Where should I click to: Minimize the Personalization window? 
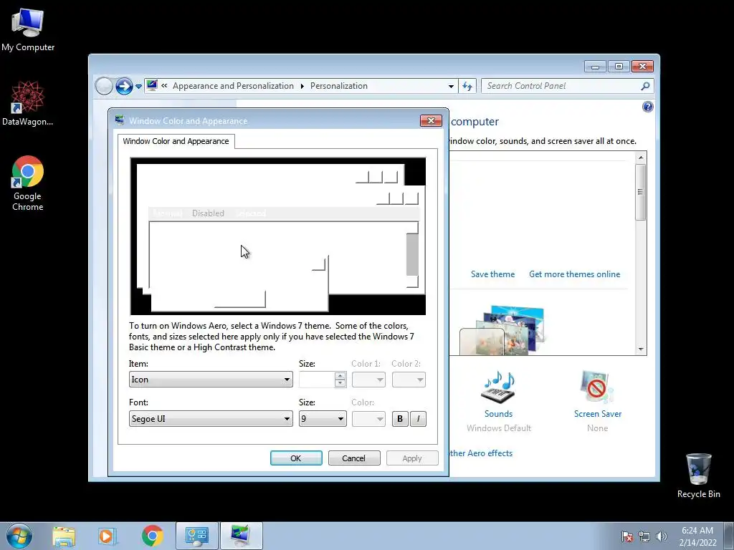click(596, 67)
